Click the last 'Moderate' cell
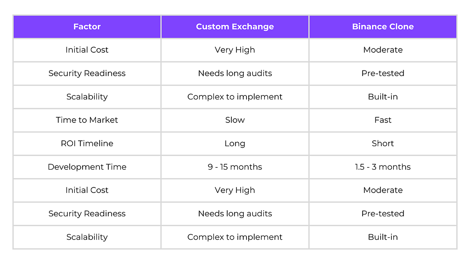470x264 pixels. point(383,190)
